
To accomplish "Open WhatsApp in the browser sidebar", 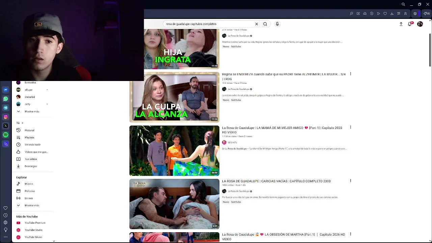I will click(x=5, y=99).
